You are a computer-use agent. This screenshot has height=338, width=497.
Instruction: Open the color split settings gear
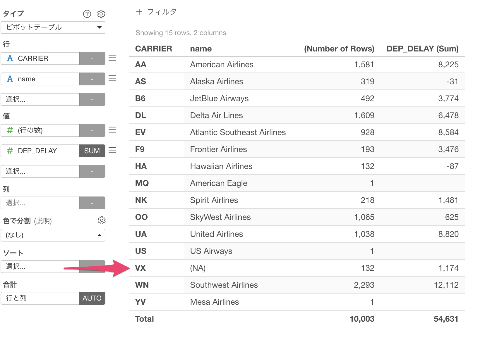[x=101, y=220]
